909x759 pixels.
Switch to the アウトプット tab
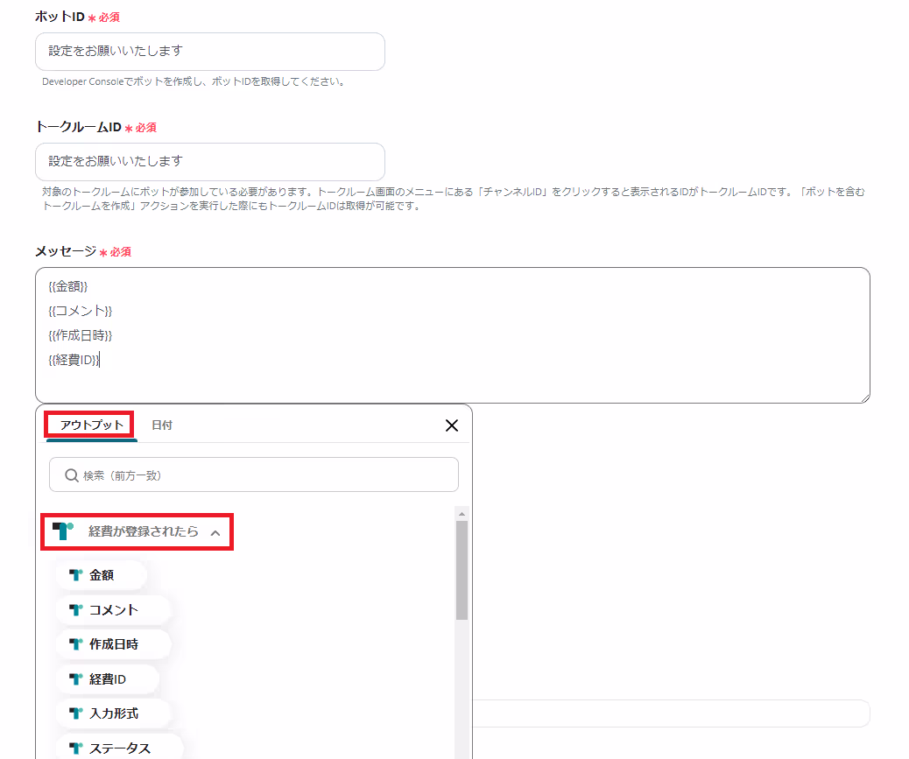92,425
